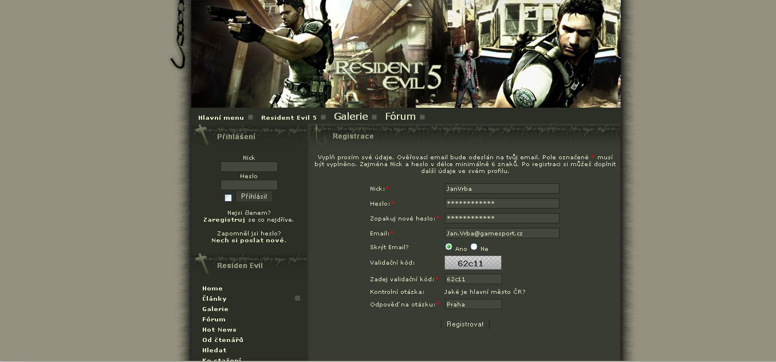This screenshot has width=776, height=362.
Task: Open Hledat in the sidebar
Action: pos(214,351)
